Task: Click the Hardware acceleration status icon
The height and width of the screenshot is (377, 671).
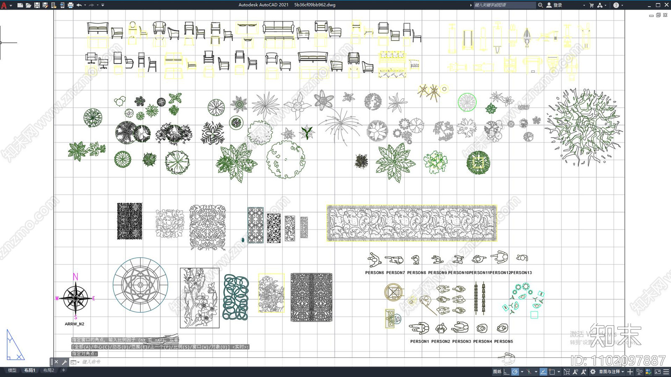Action: (648, 372)
